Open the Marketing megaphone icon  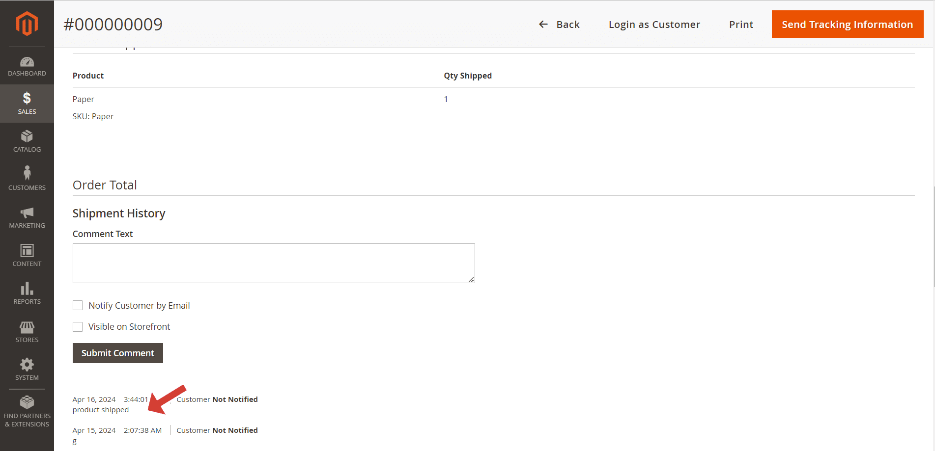27,212
